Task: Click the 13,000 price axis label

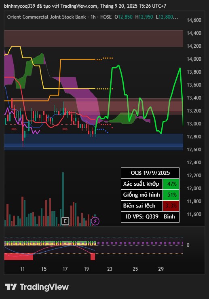Action: point(194,124)
